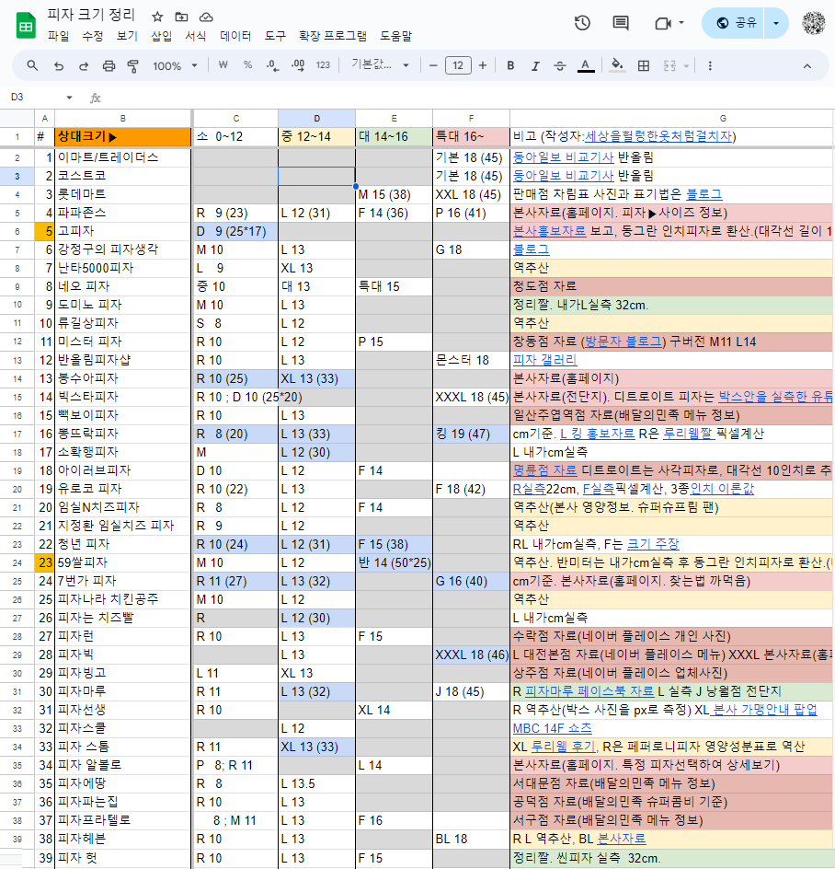
Task: Click the 공유 share button
Action: (x=733, y=23)
